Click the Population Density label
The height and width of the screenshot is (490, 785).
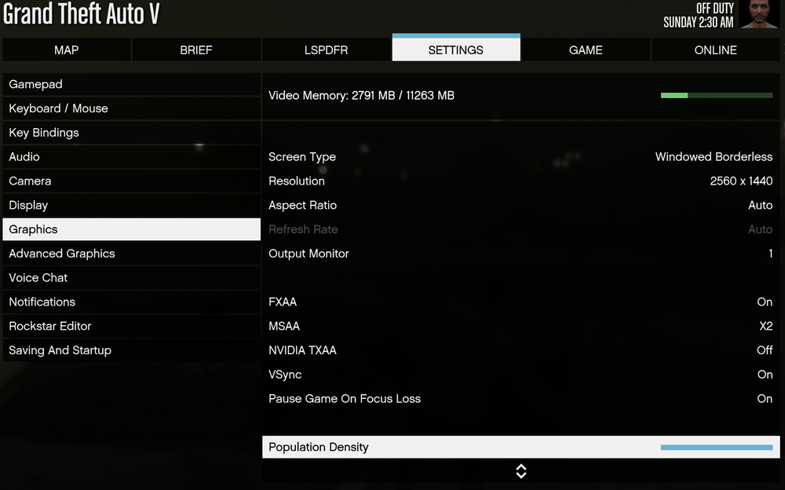click(x=319, y=447)
